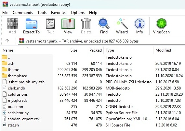Select the '.ssh' folder name
This screenshot has height=131, width=185.
pos(11,64)
